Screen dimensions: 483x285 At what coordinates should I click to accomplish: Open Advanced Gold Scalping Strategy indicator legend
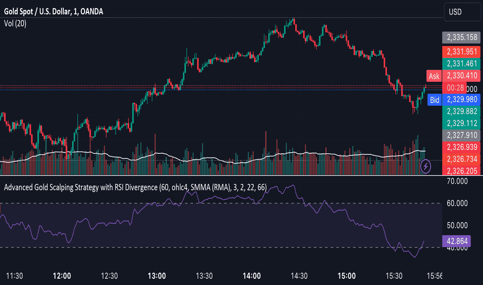(135, 188)
